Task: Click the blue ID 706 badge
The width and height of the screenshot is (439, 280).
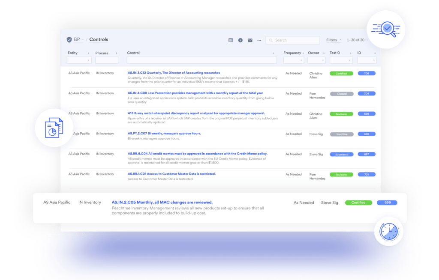Action: pyautogui.click(x=367, y=73)
